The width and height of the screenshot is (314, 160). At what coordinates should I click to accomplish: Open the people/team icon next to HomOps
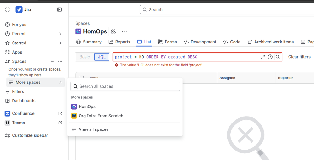pos(113,31)
